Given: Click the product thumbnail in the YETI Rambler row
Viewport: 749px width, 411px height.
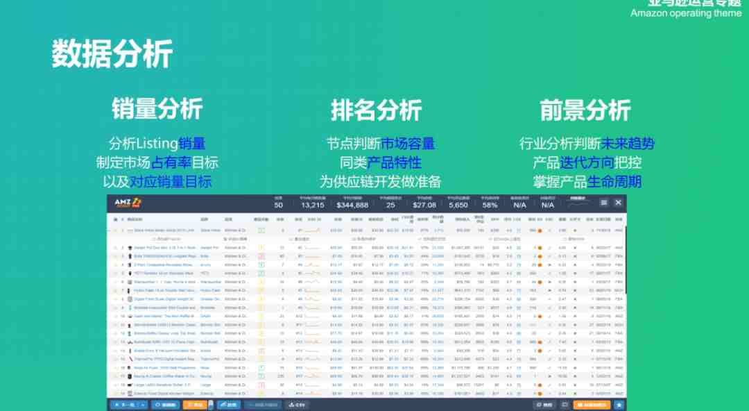Looking at the screenshot, I should click(130, 274).
